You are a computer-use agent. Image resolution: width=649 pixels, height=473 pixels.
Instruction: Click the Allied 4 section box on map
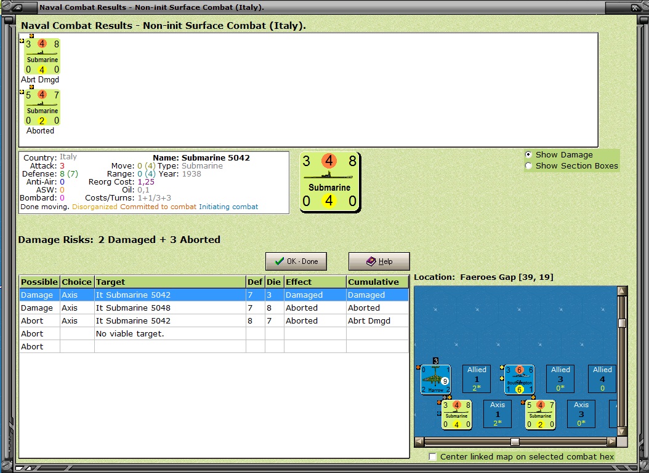[x=602, y=379]
